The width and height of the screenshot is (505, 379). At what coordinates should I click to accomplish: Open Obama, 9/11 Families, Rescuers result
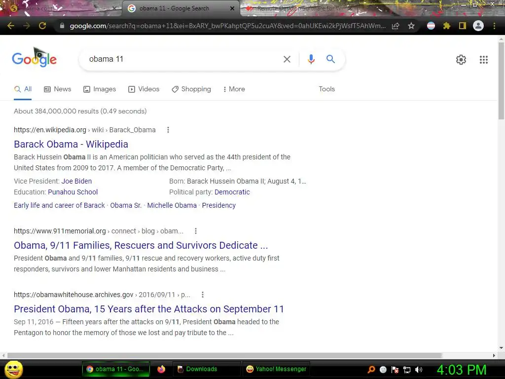[x=141, y=245]
